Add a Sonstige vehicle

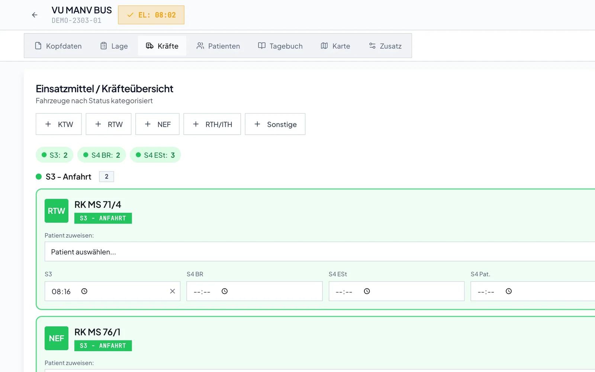point(275,124)
